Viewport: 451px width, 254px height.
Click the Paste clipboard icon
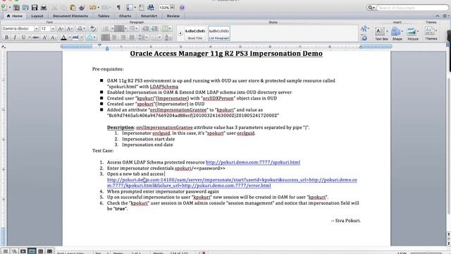(x=73, y=8)
